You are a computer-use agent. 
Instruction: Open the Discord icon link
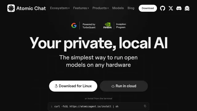179,8
